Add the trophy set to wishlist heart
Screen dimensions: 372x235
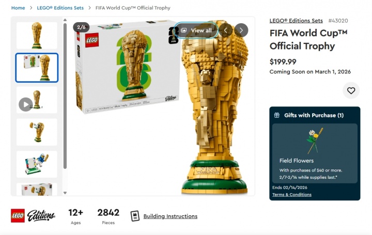click(351, 90)
